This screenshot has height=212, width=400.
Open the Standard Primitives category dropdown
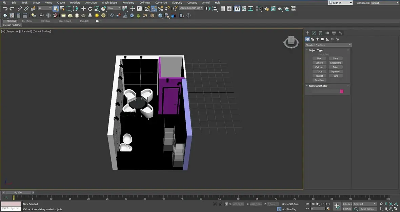pos(328,45)
